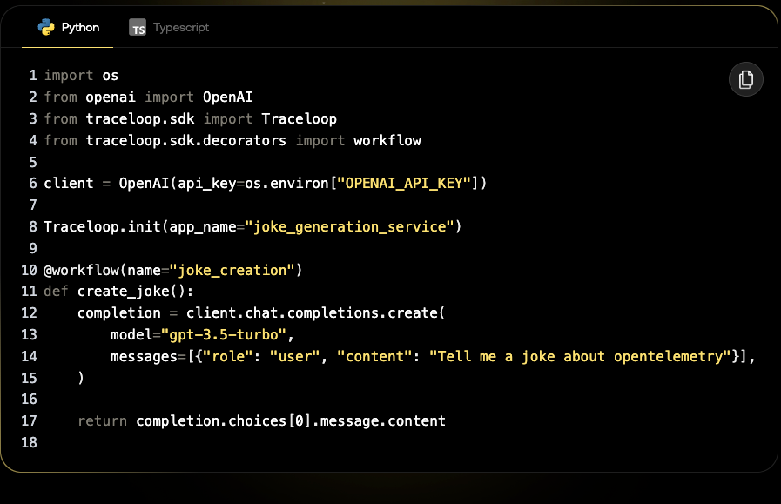Click the "@workflow" decorator
Screen dimensions: 781x504
click(x=81, y=271)
